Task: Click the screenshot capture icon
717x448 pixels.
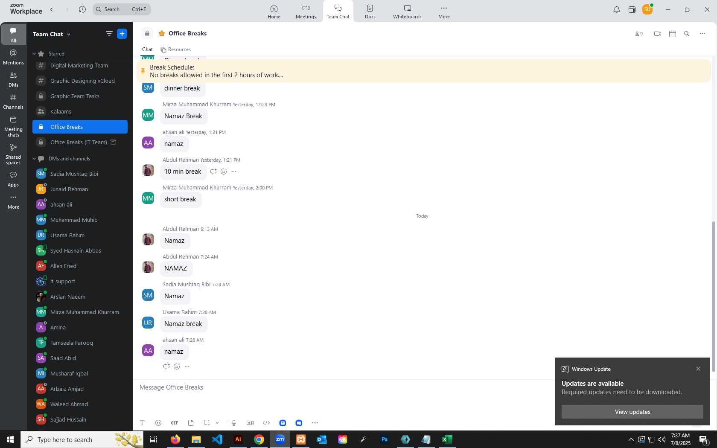Action: tap(207, 423)
